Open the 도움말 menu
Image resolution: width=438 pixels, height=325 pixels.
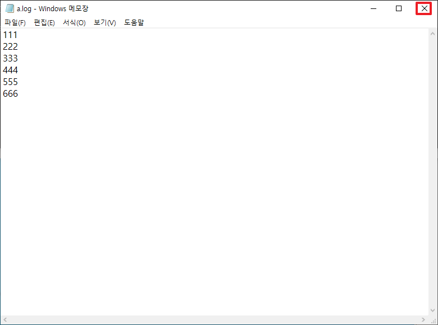[x=134, y=22]
